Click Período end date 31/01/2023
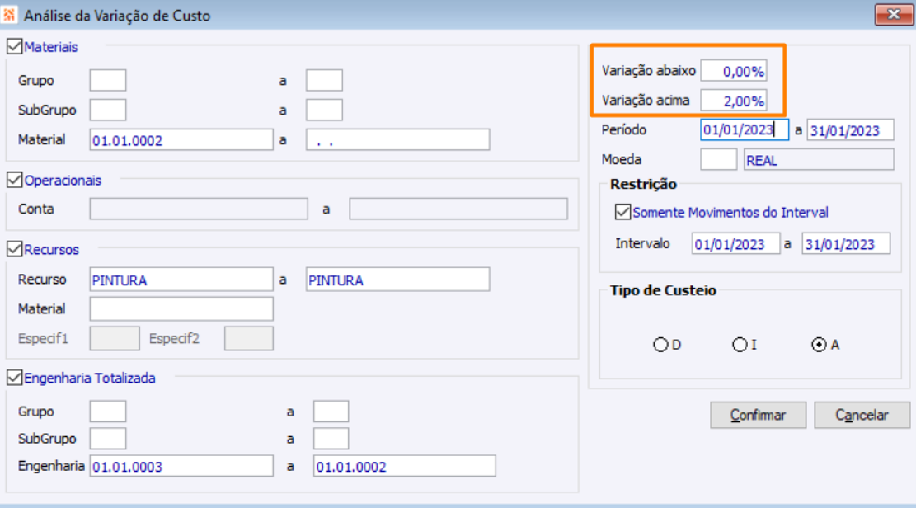Viewport: 916px width, 508px height. pyautogui.click(x=851, y=129)
